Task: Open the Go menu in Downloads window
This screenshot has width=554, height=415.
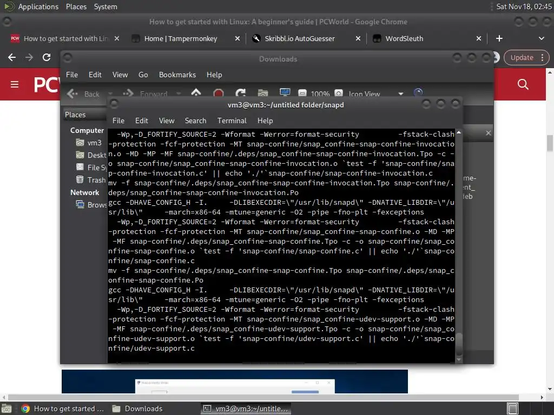Action: coord(143,75)
